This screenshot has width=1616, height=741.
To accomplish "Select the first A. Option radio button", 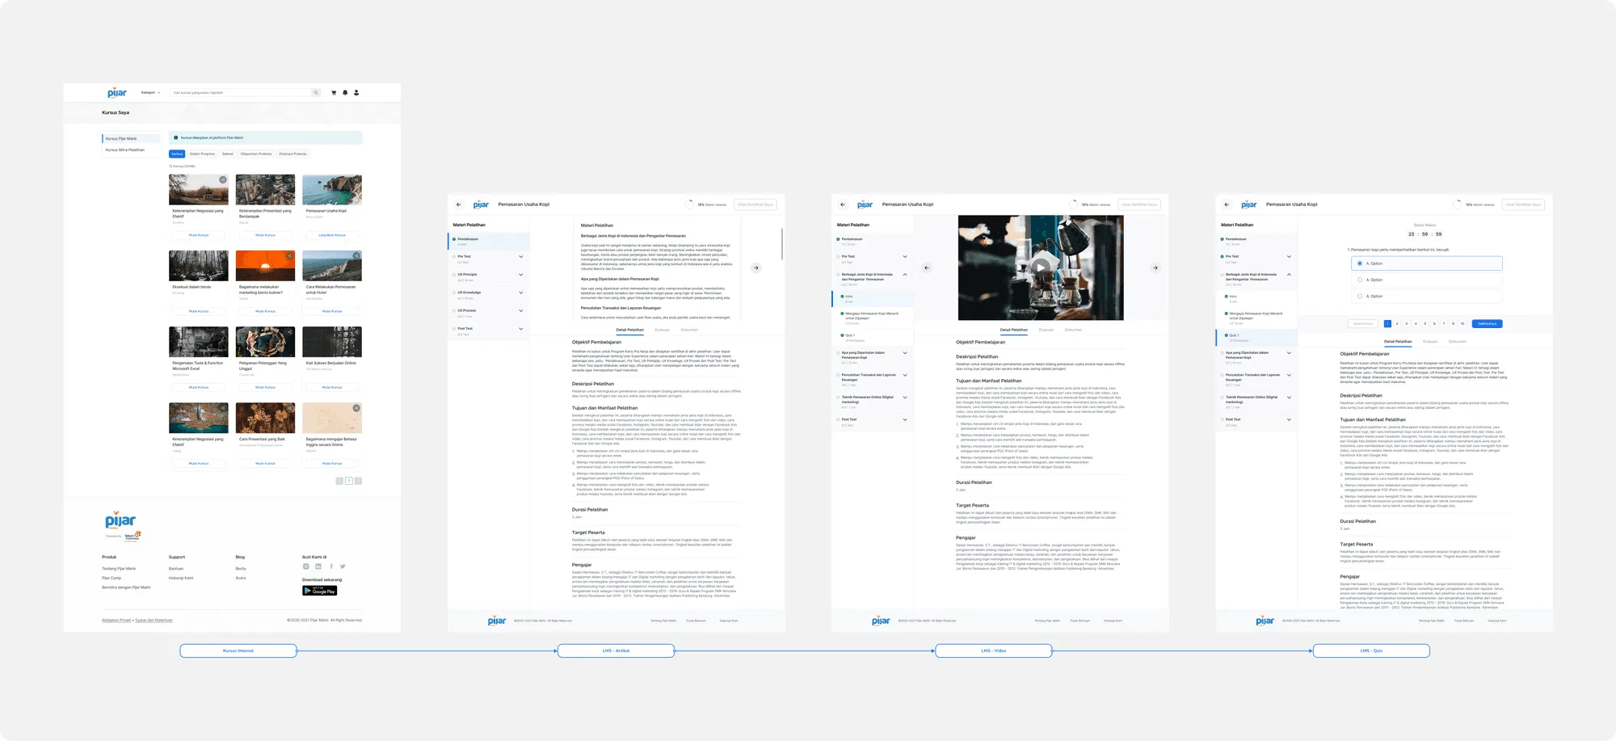I will 1360,263.
